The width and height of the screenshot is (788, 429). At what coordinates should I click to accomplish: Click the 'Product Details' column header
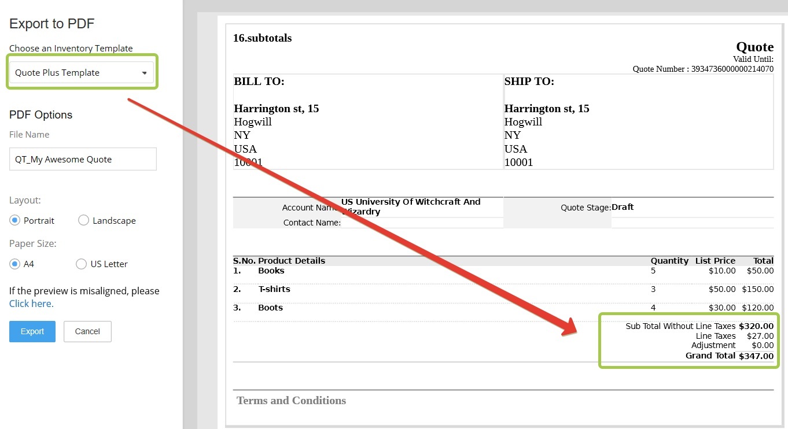292,261
